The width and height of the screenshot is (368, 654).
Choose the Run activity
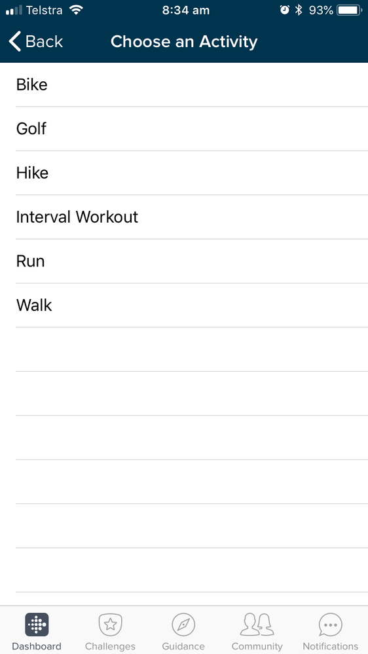(x=192, y=261)
